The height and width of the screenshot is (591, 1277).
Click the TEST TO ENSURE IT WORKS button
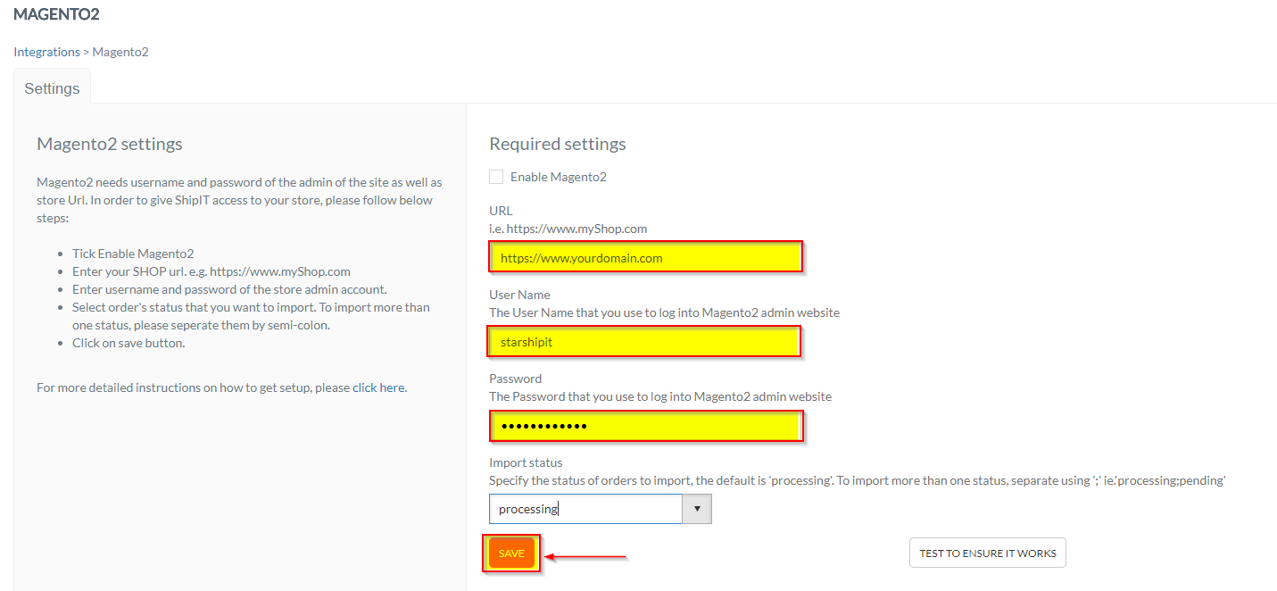[988, 554]
